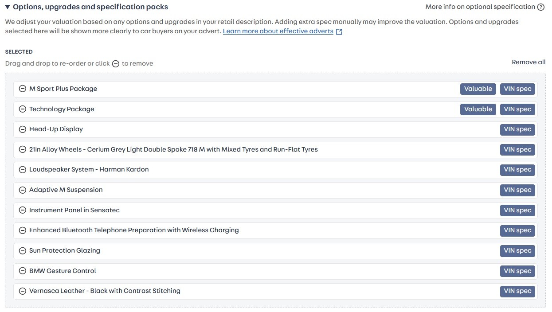Remove M Sport Plus Package option
The width and height of the screenshot is (552, 312).
point(22,89)
